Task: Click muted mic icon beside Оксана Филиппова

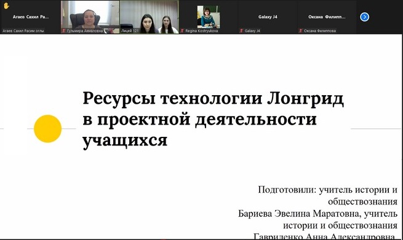Action: [300, 31]
